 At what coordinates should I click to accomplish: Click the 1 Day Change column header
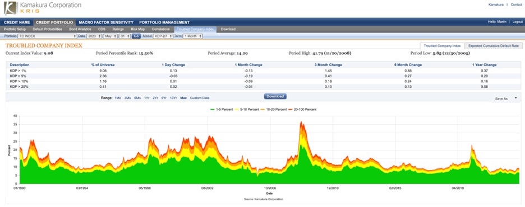click(x=173, y=65)
